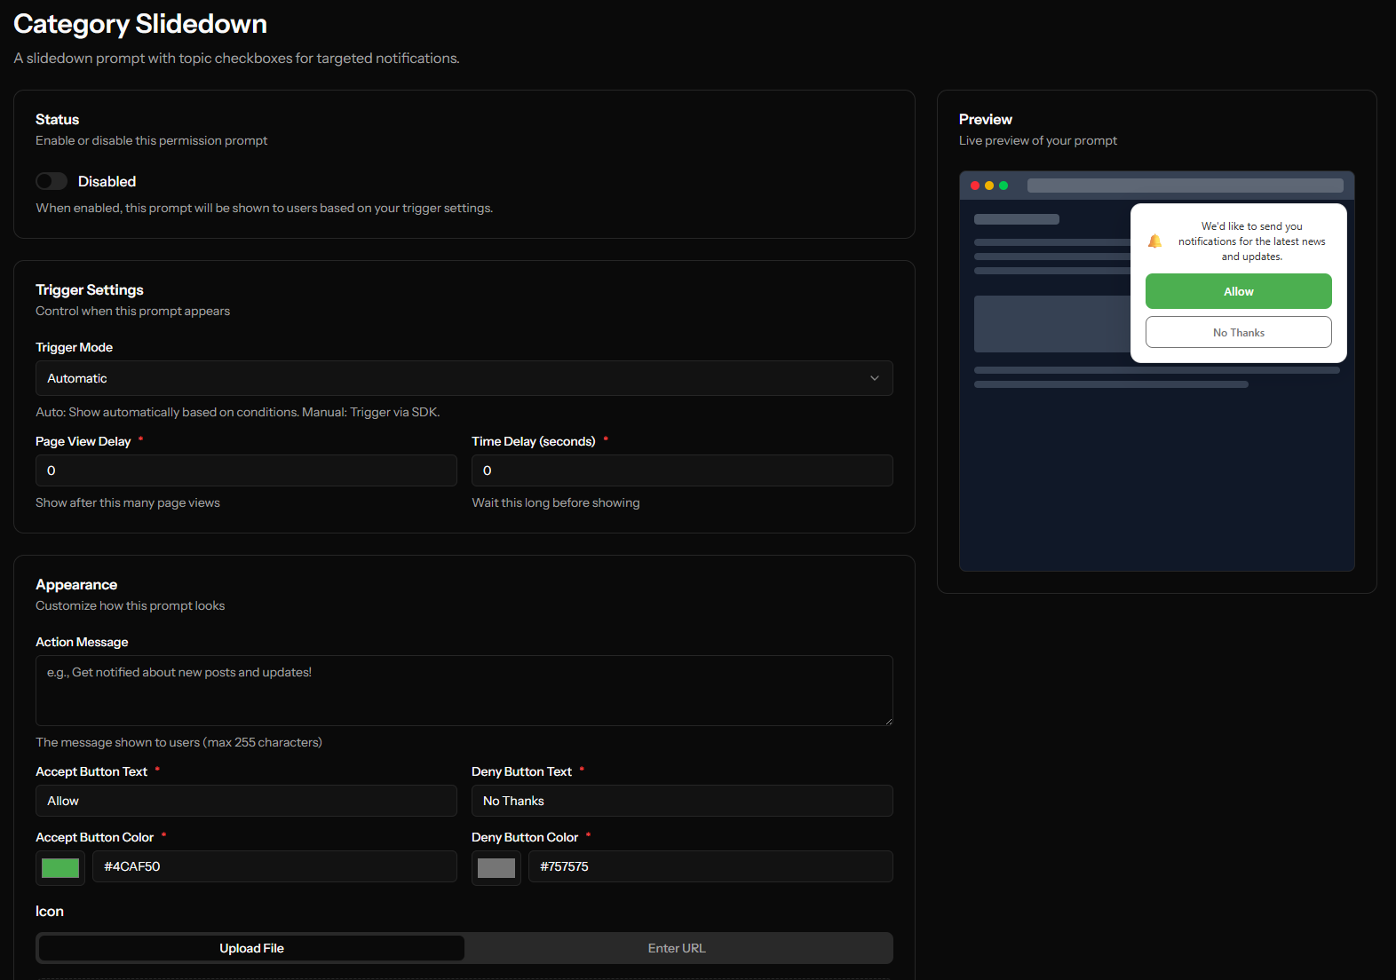Click the red dot in preview browser
1396x980 pixels.
975,186
